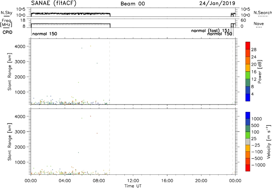Click the 'N.Sky' legend label
272x188 pixels.
pos(6,13)
